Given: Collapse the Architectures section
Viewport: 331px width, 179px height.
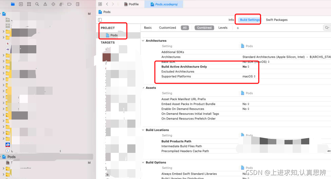Looking at the screenshot, I should pos(143,40).
